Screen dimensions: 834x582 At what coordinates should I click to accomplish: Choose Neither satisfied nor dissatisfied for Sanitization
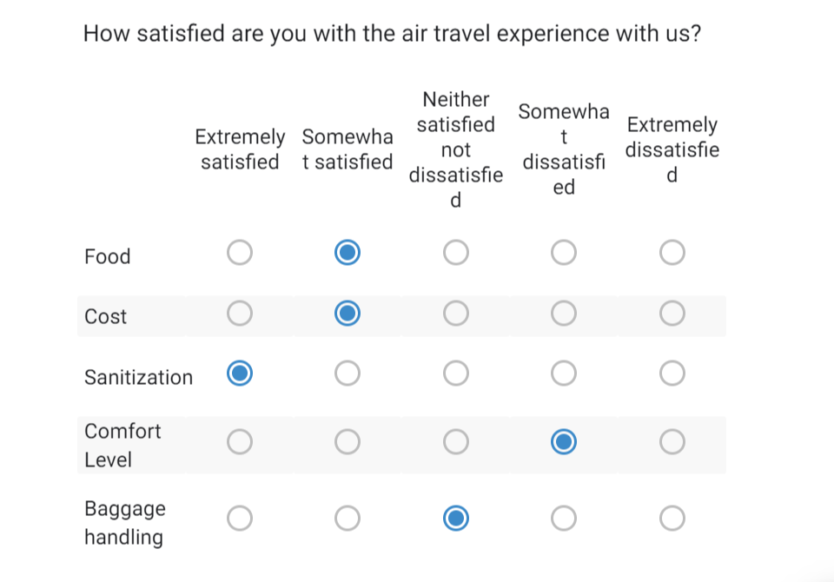[455, 374]
